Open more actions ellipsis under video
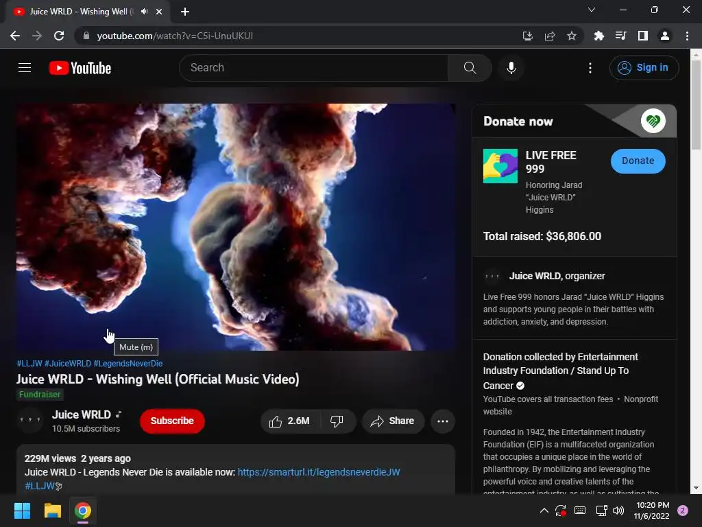Viewport: 702px width, 527px height. click(x=442, y=421)
